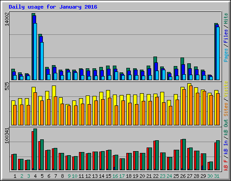Image resolution: width=231 pixels, height=181 pixels.
Task: Select day 5 on the x-axis
Action: pyautogui.click(x=42, y=176)
